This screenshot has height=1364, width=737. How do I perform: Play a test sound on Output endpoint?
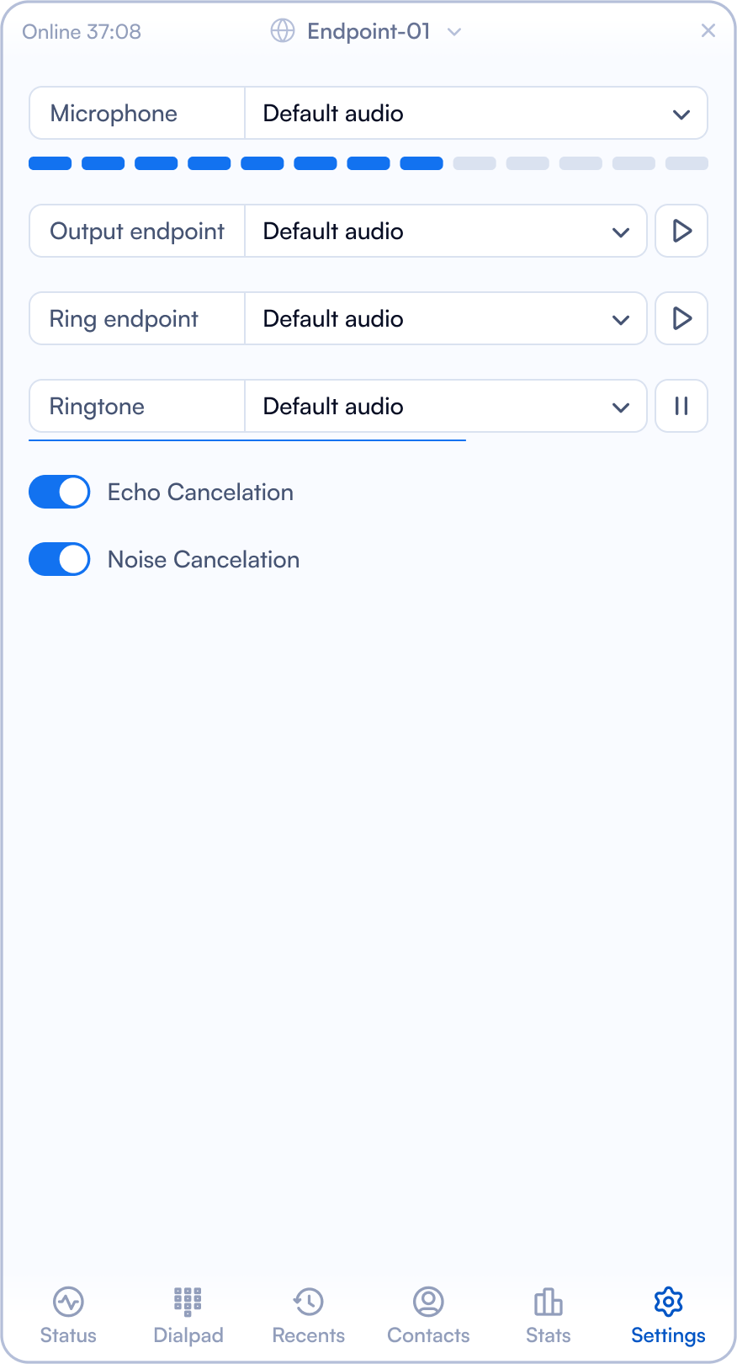pos(681,231)
